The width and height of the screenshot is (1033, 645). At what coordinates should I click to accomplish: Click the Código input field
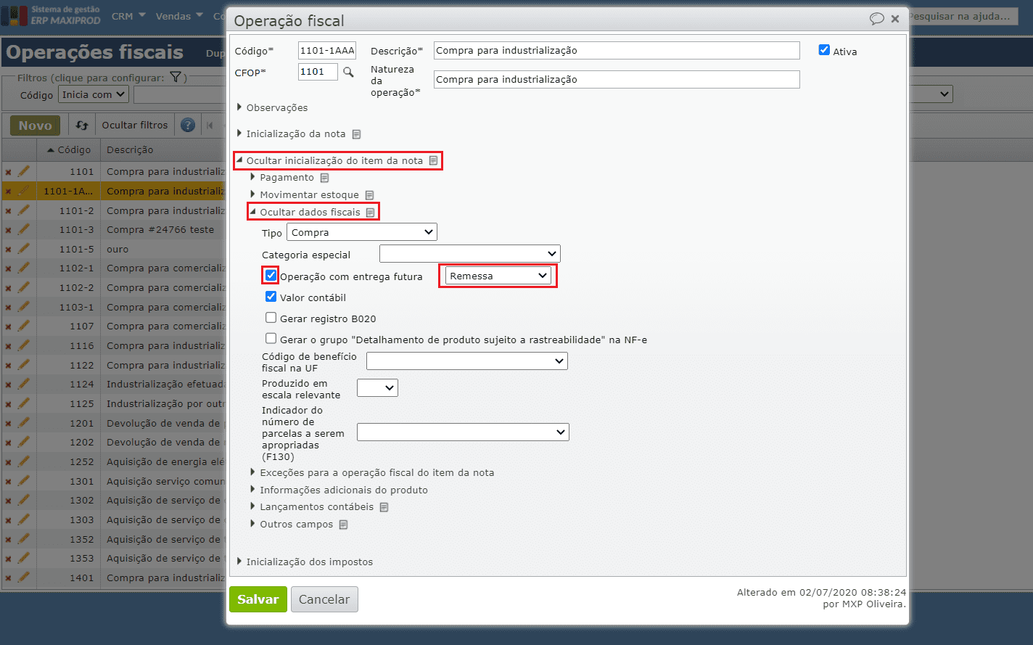[x=327, y=50]
